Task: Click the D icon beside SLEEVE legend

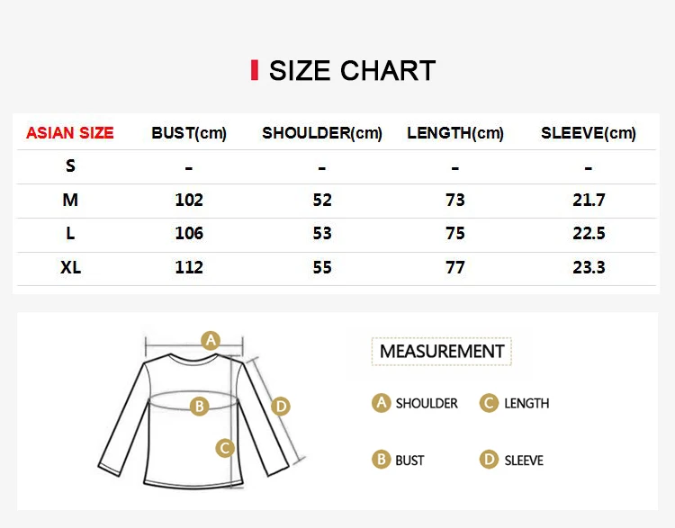Action: click(490, 460)
